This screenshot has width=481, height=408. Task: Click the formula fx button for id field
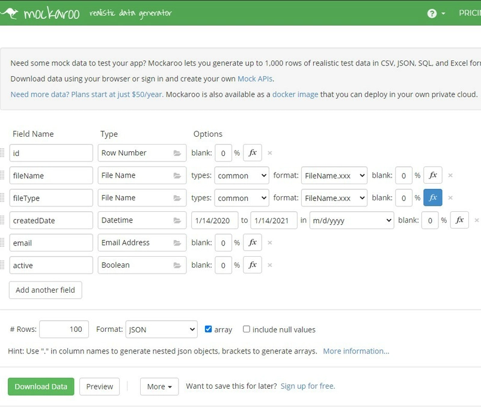coord(253,153)
